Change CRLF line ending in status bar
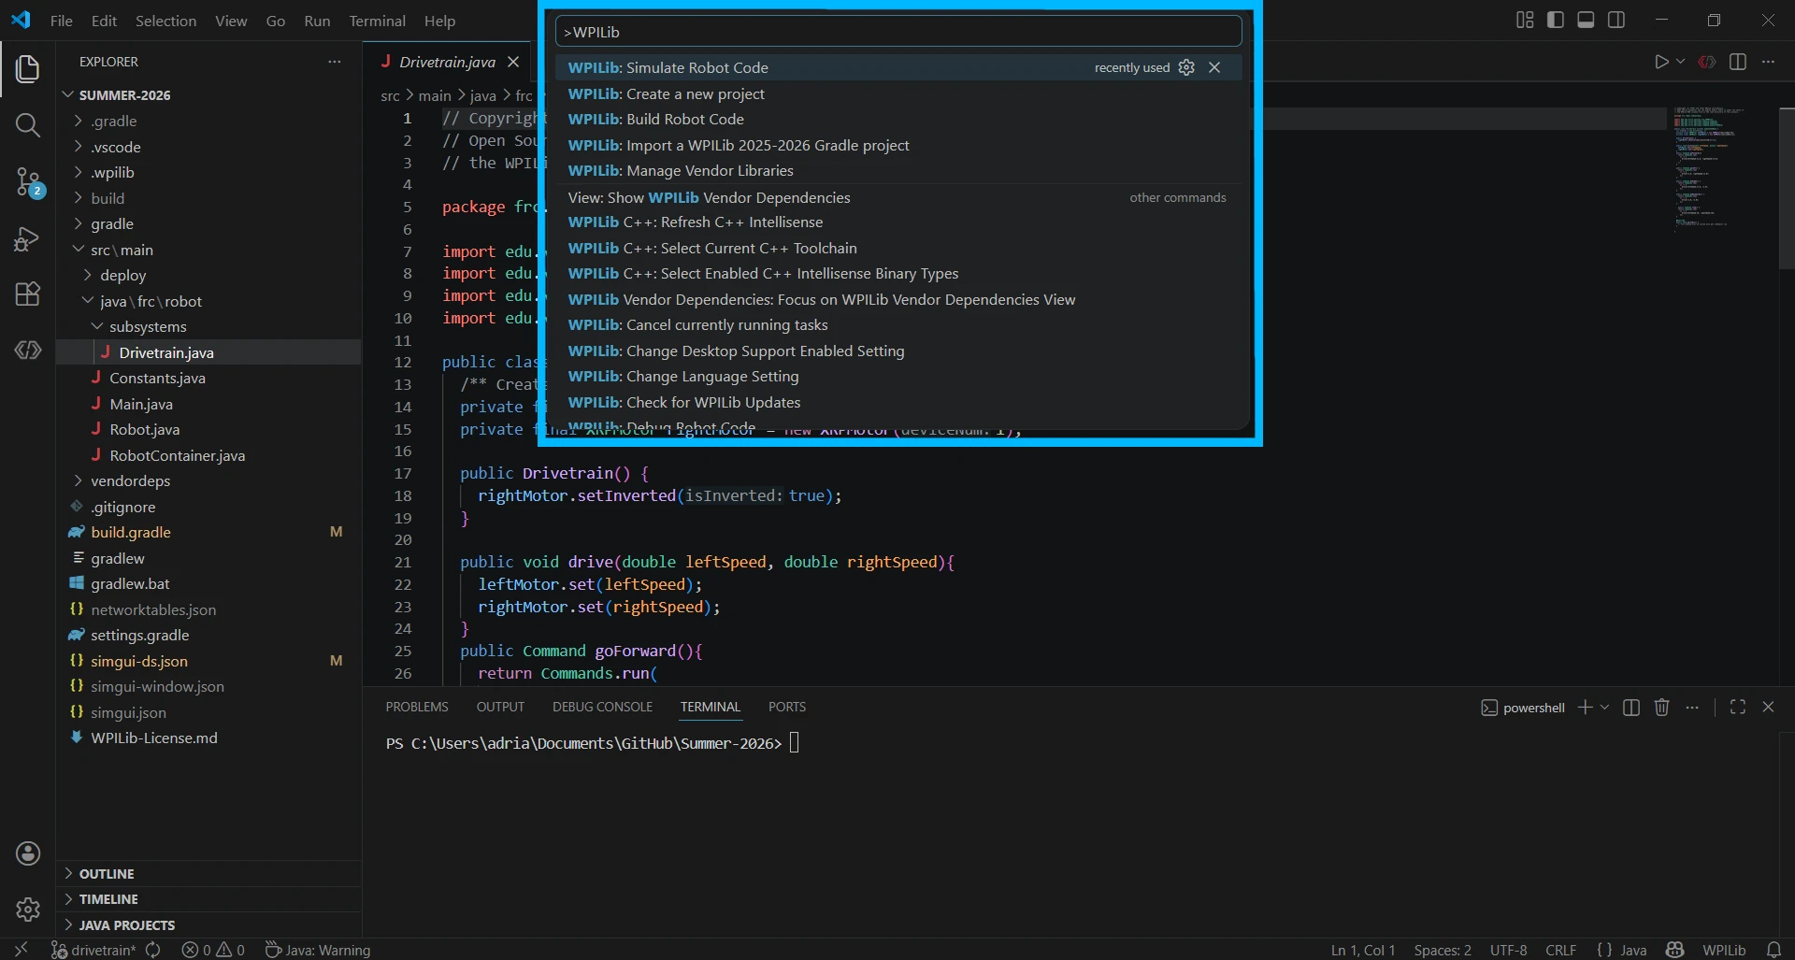The height and width of the screenshot is (960, 1795). [x=1560, y=950]
